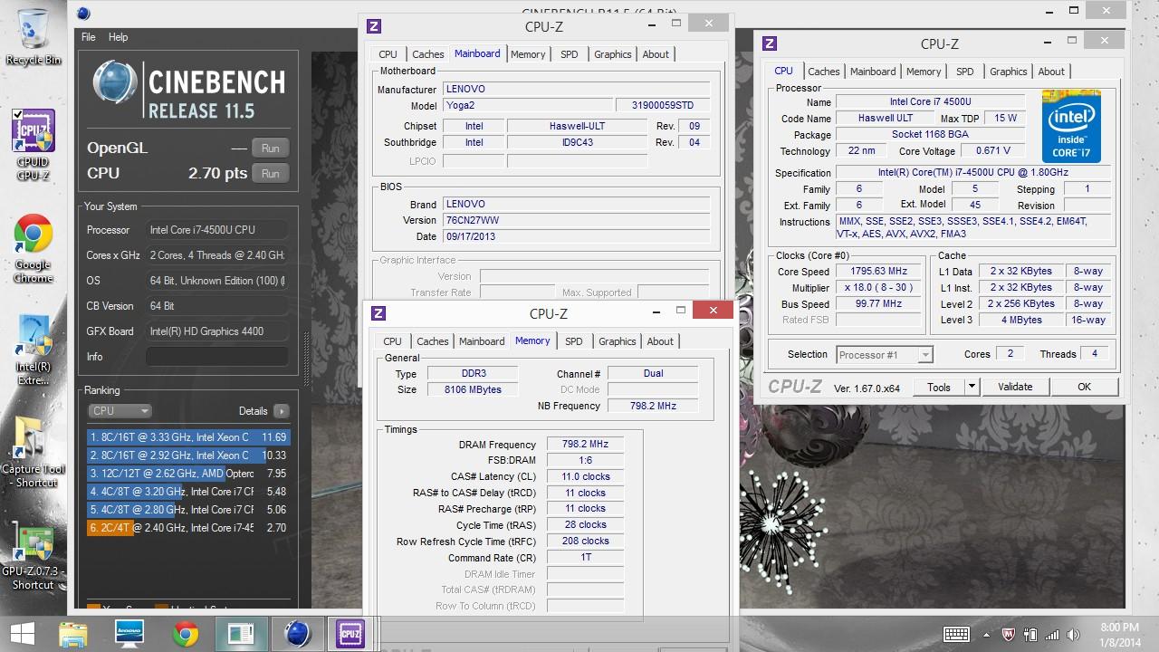Image resolution: width=1159 pixels, height=652 pixels.
Task: Open the Graphics tab in Mainboard window
Action: click(x=613, y=54)
